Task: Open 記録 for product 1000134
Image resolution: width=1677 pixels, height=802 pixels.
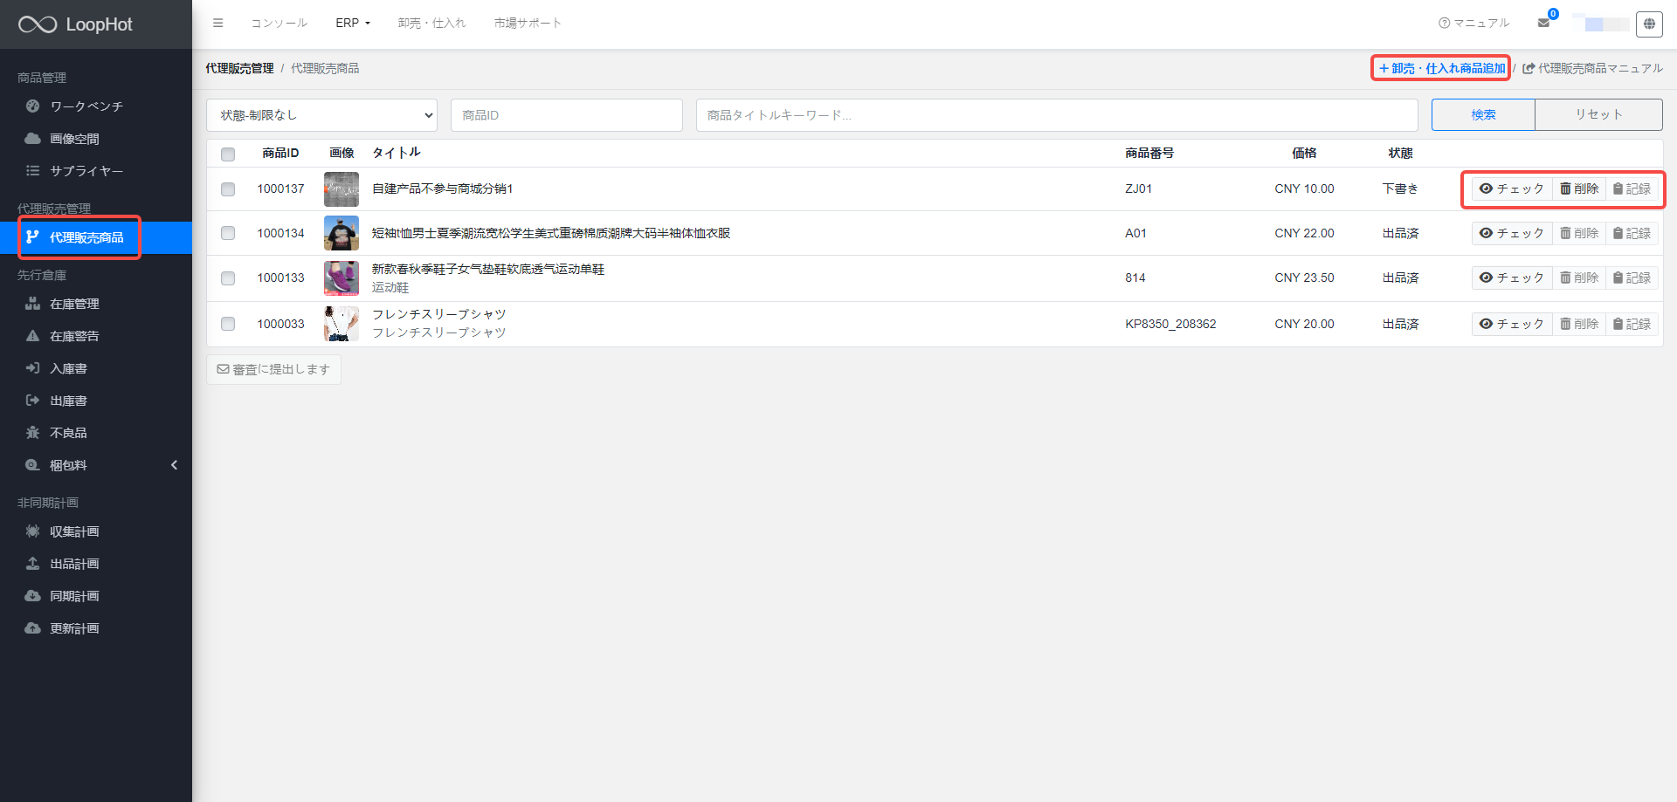Action: (x=1632, y=233)
